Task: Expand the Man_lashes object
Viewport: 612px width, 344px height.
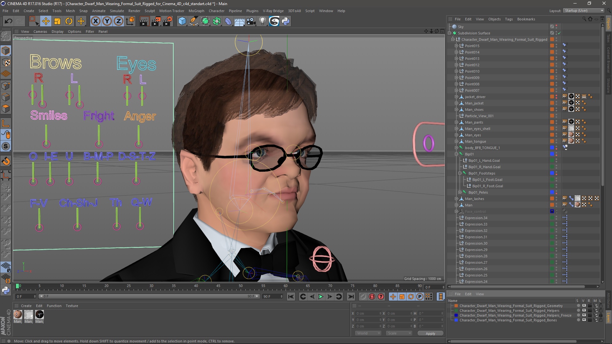Action: [456, 199]
